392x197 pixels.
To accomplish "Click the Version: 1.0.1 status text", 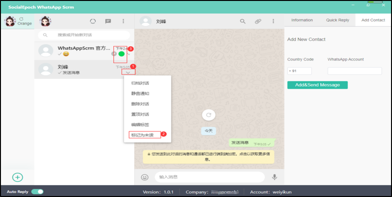I will click(x=158, y=192).
